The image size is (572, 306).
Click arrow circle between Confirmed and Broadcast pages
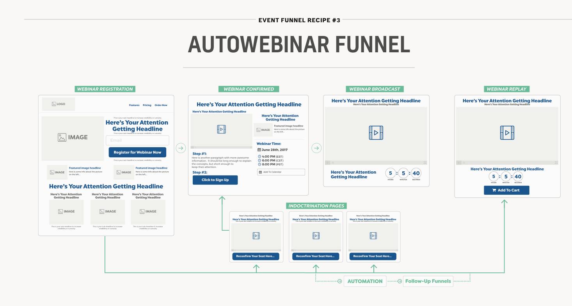[x=316, y=148]
